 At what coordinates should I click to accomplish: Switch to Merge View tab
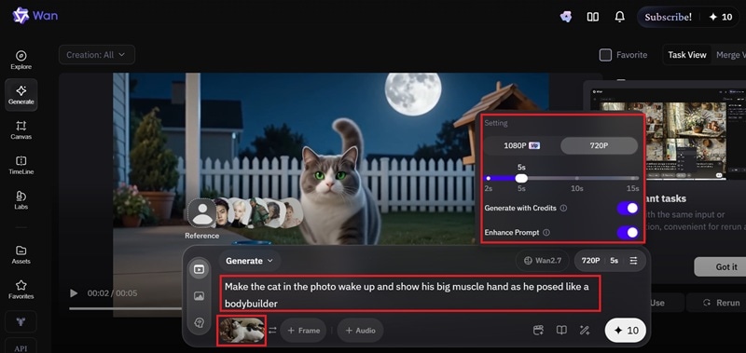point(730,55)
